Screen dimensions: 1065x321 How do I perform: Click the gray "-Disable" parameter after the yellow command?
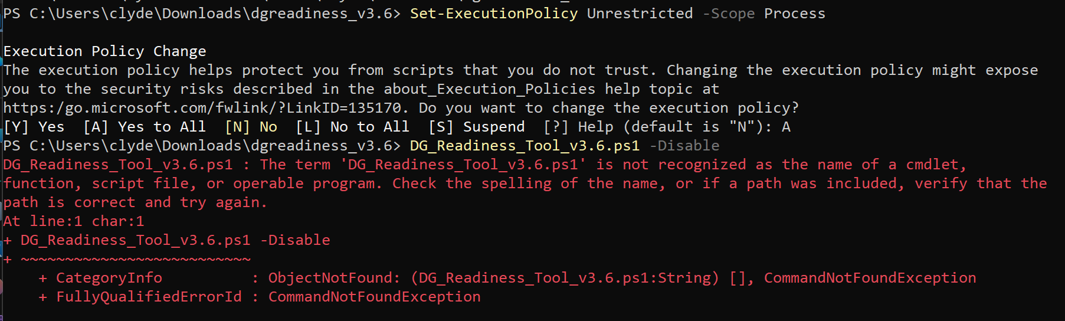coord(684,146)
